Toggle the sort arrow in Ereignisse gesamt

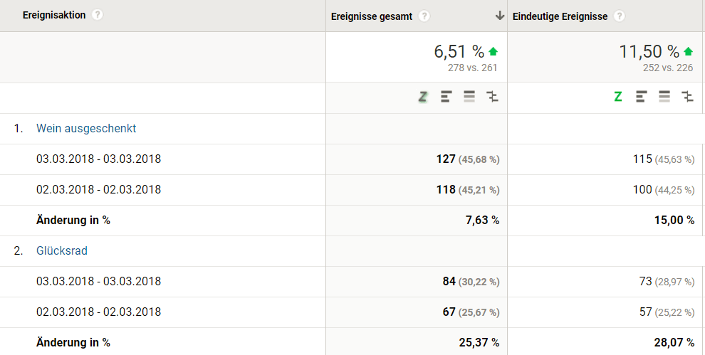(x=499, y=16)
